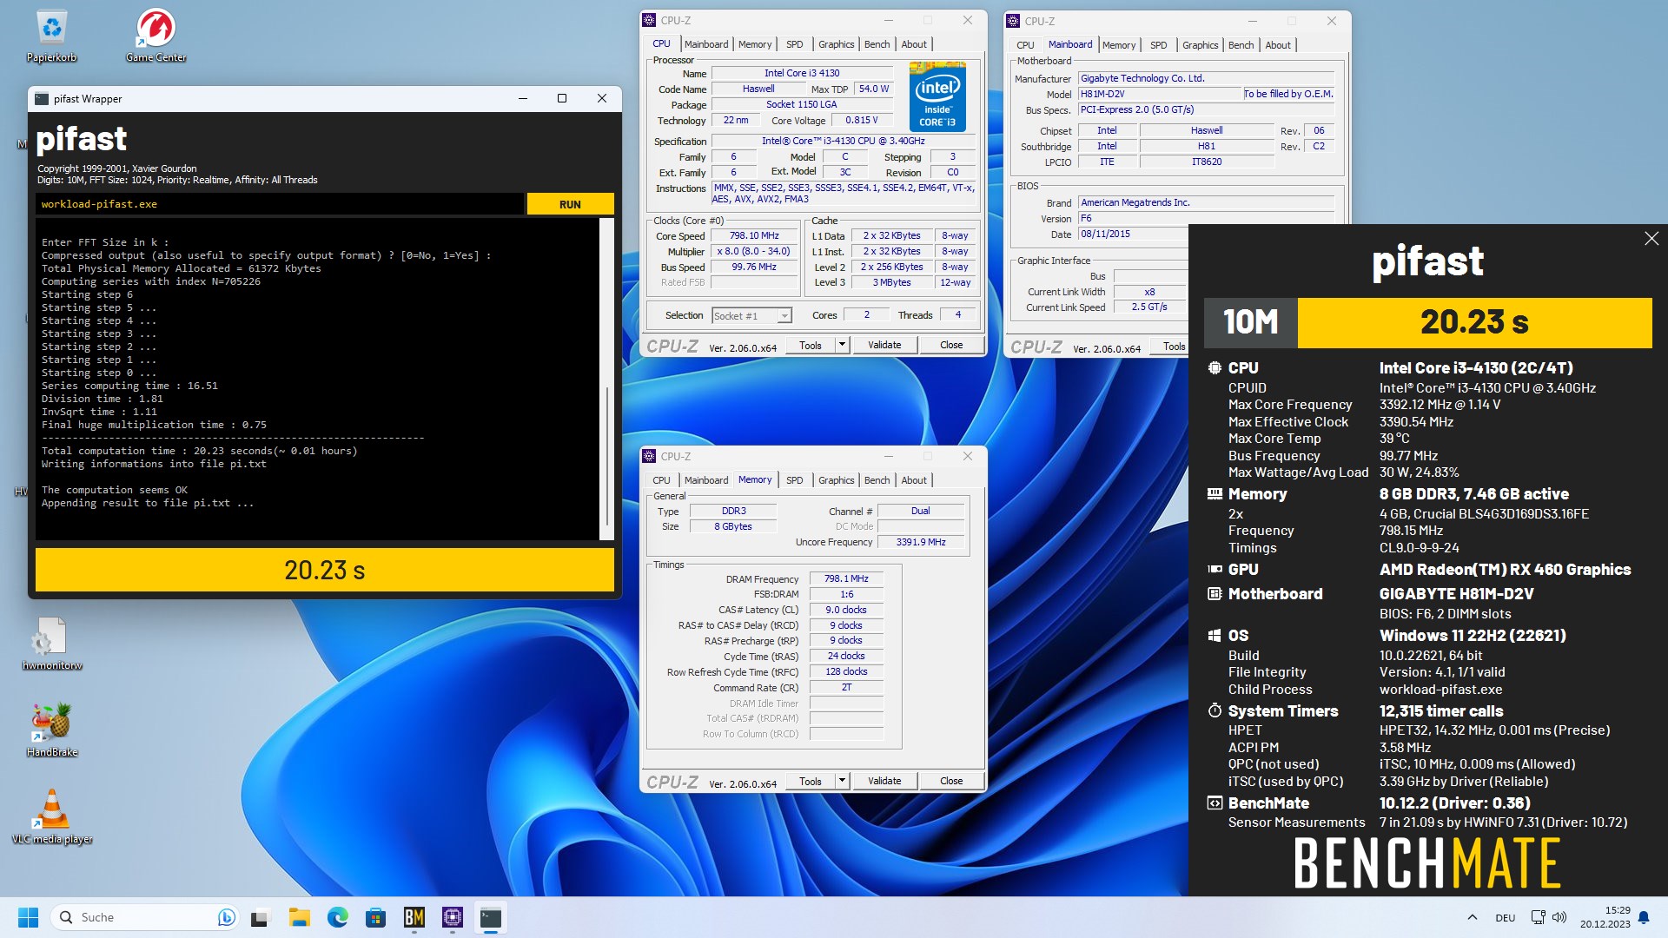The width and height of the screenshot is (1668, 938).
Task: Switch to CPU-Z via taskbar icon
Action: [453, 917]
